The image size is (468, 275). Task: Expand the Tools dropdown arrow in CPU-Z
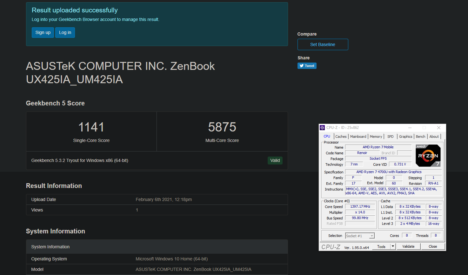[x=393, y=246]
